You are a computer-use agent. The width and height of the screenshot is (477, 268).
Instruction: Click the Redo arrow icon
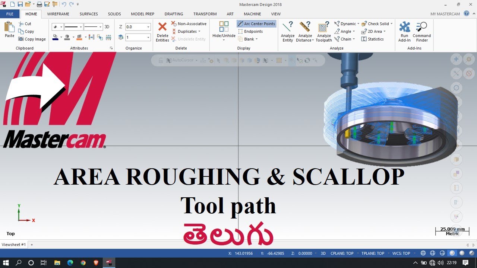tap(71, 4)
